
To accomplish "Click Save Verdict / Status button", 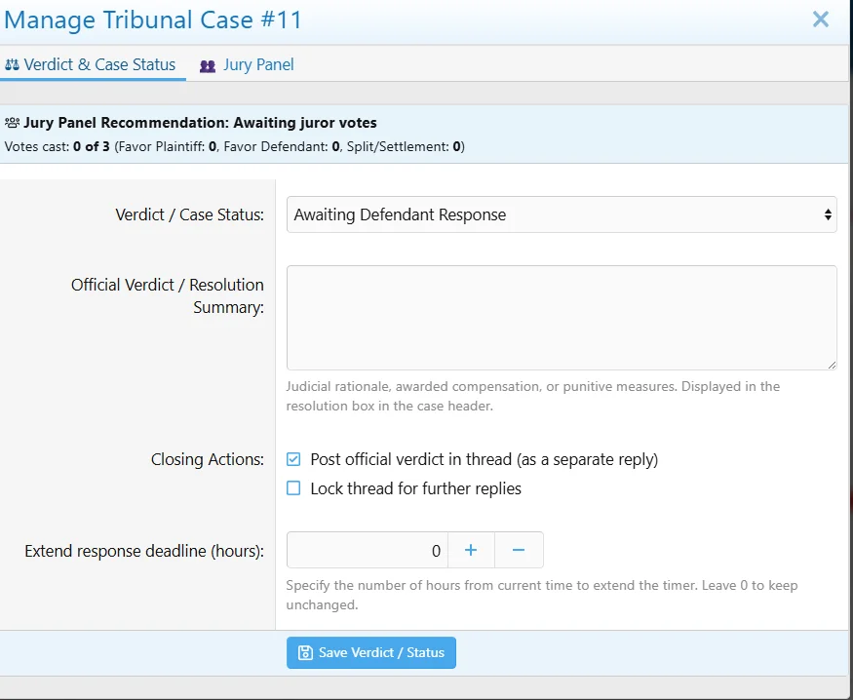I will [x=371, y=652].
